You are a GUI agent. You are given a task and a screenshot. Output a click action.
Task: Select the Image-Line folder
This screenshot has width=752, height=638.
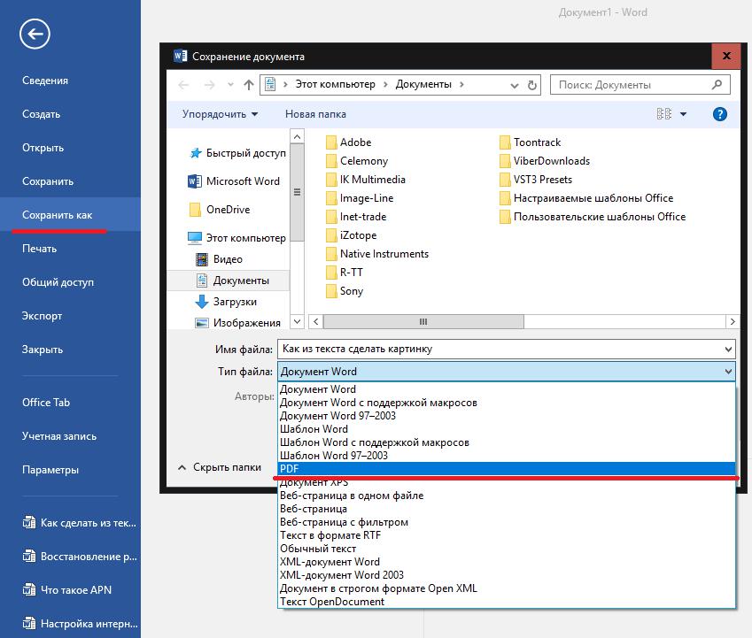pos(360,198)
